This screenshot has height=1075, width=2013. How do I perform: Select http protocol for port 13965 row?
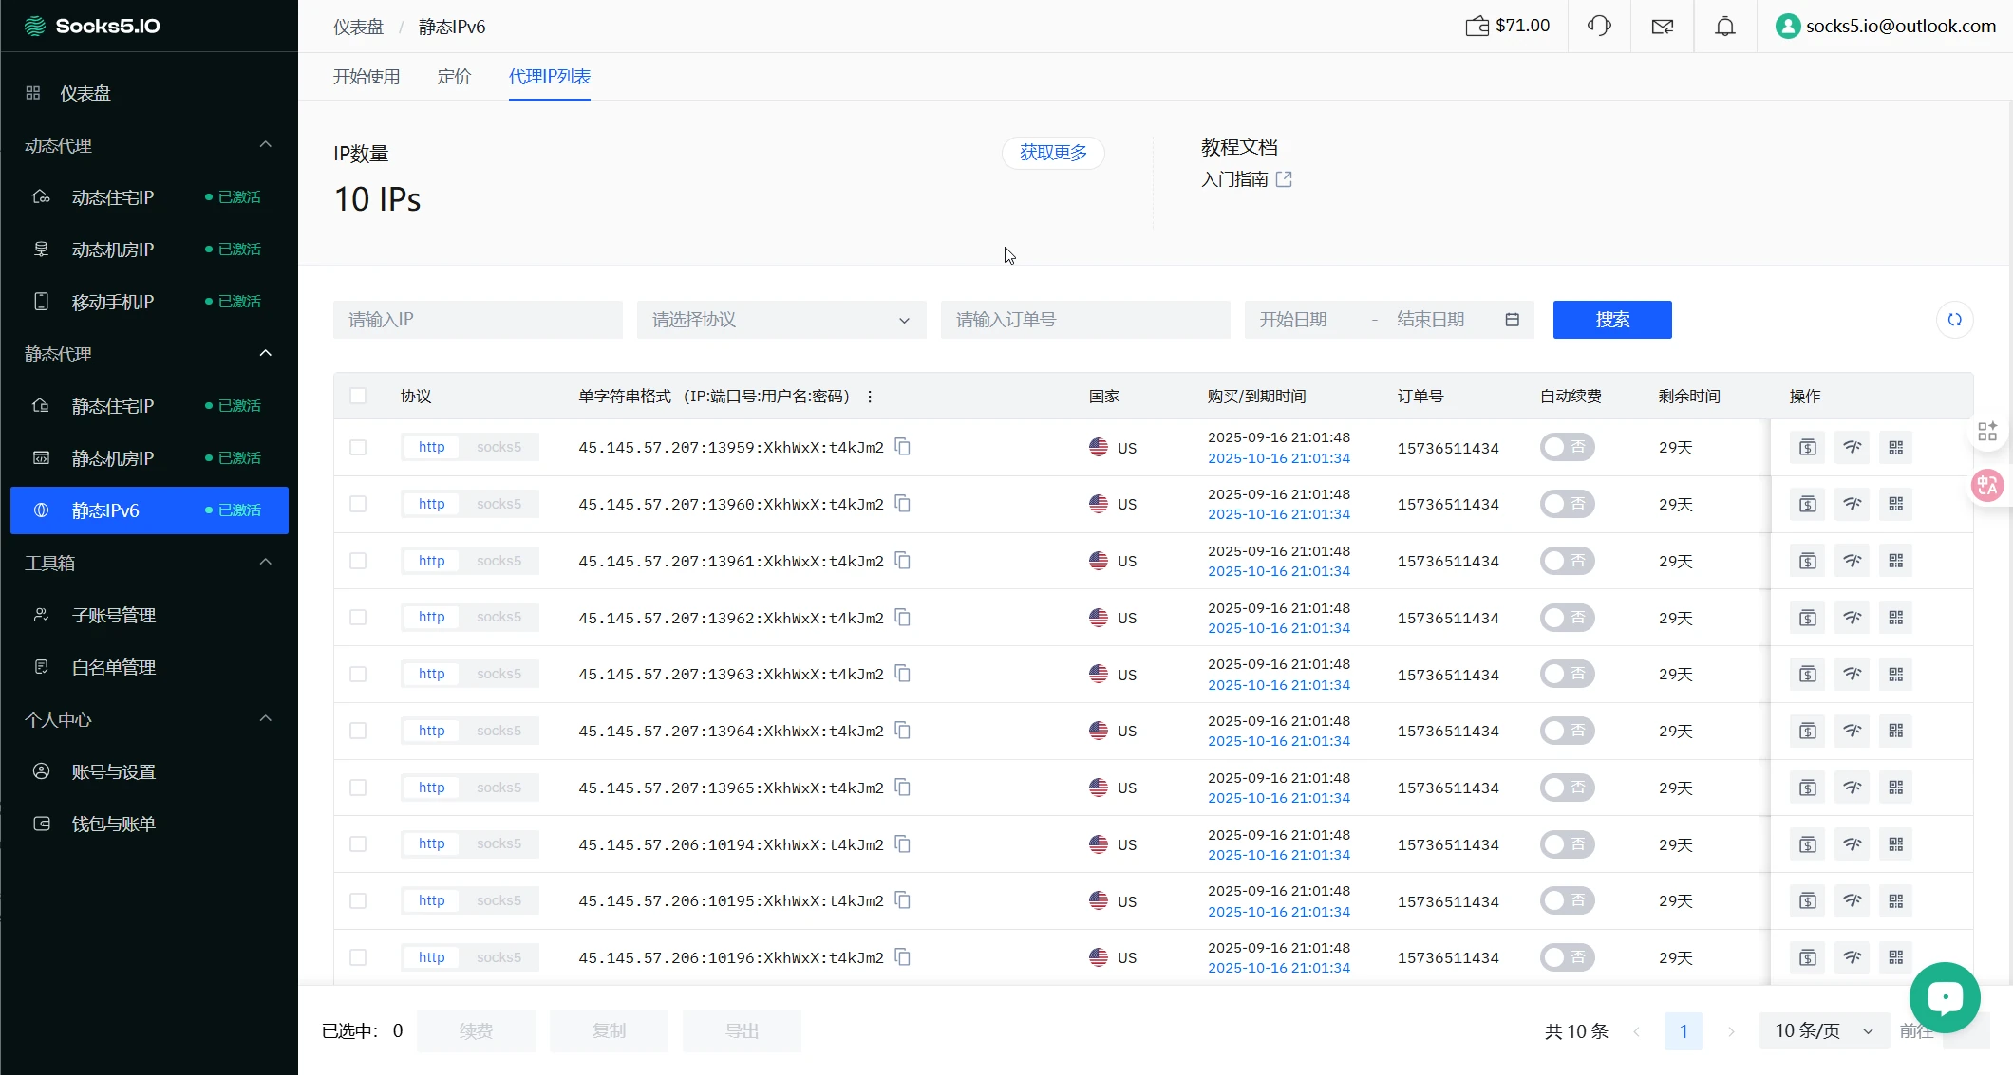[x=431, y=788]
